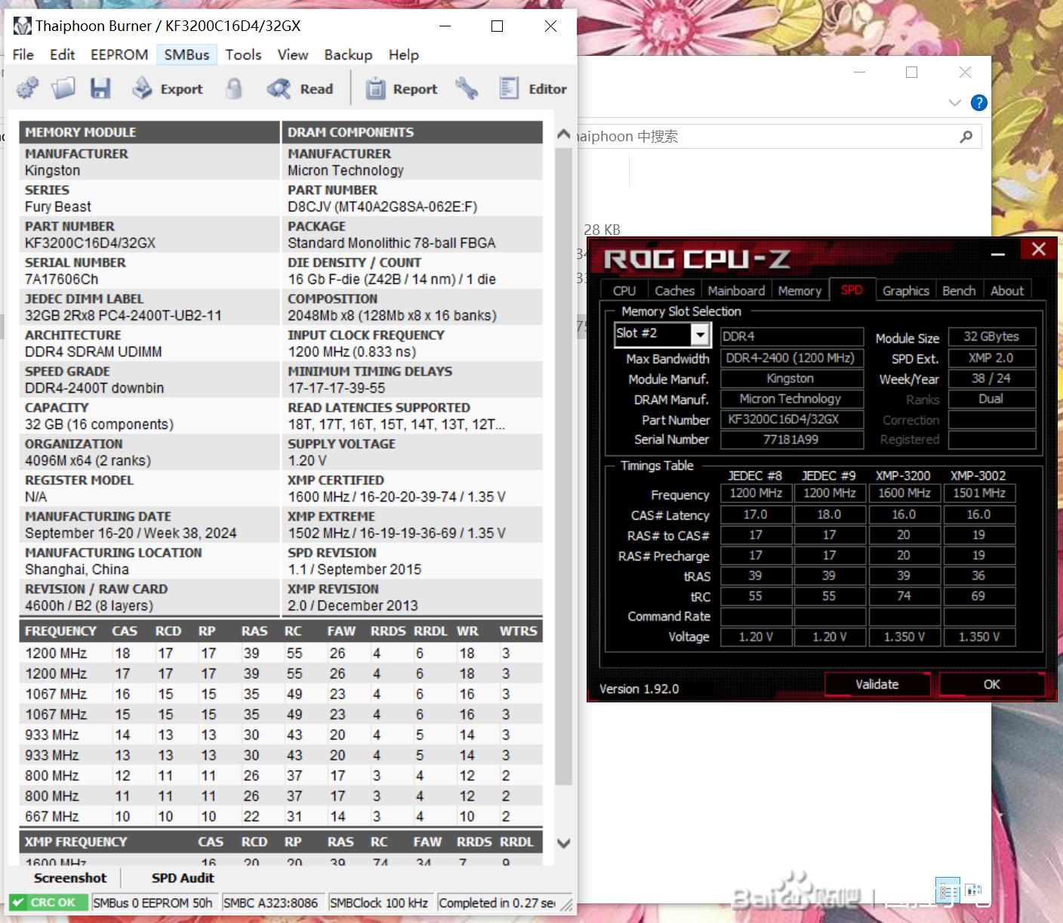Open the Report toolbar button
Screen dimensions: 1063x923
[x=402, y=88]
